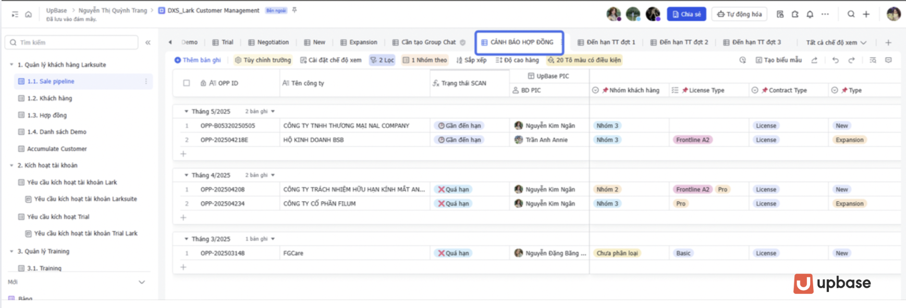
Task: Open '1 Nhóm theo' grouping settings
Action: [x=424, y=60]
